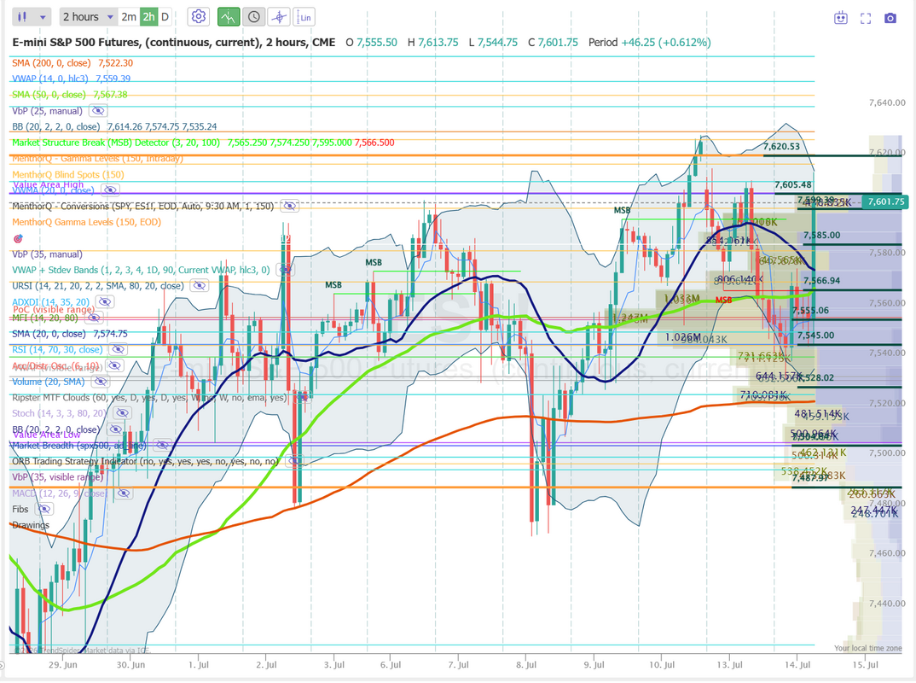Select the 2m timeframe tab

coord(129,17)
